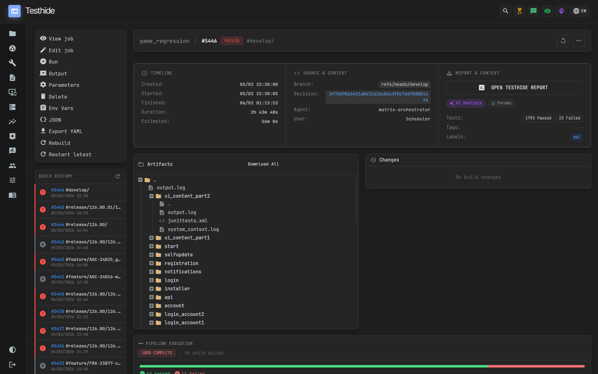
Task: Open the analytics trends icon in the sidebar
Action: (x=12, y=122)
